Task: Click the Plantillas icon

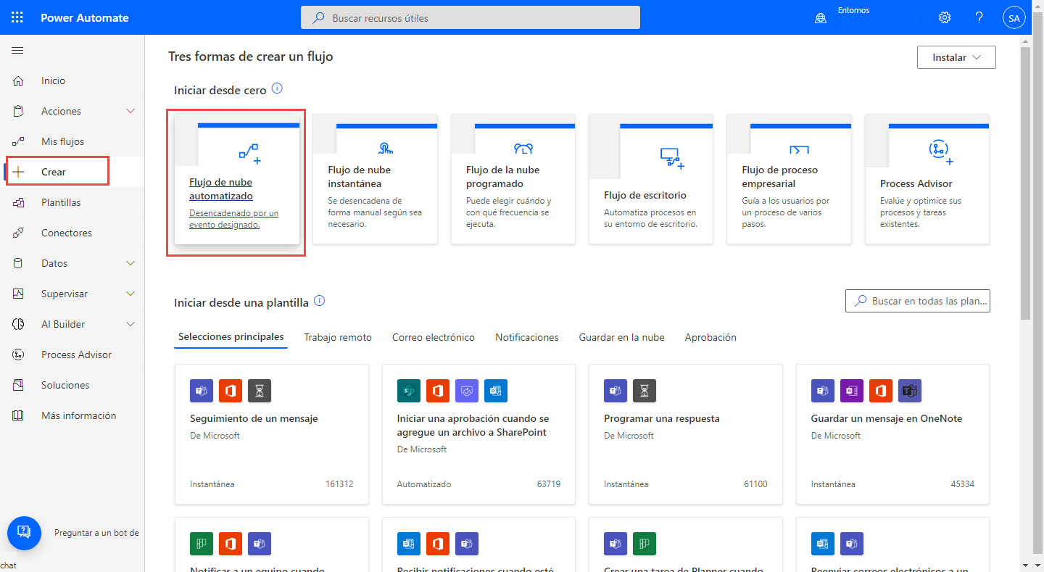Action: point(19,202)
